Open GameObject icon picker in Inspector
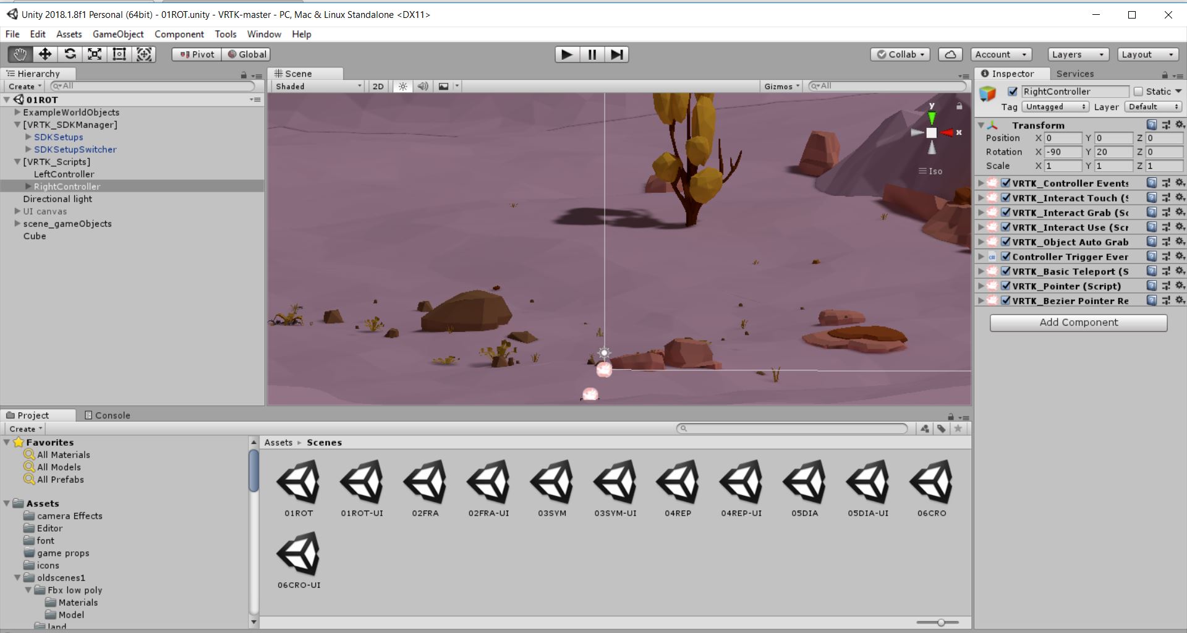This screenshot has height=633, width=1187. coord(988,94)
